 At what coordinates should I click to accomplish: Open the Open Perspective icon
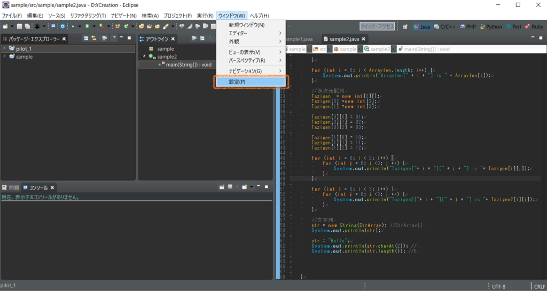[404, 26]
